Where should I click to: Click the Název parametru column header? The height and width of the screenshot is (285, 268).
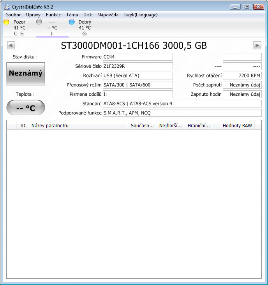coord(78,126)
